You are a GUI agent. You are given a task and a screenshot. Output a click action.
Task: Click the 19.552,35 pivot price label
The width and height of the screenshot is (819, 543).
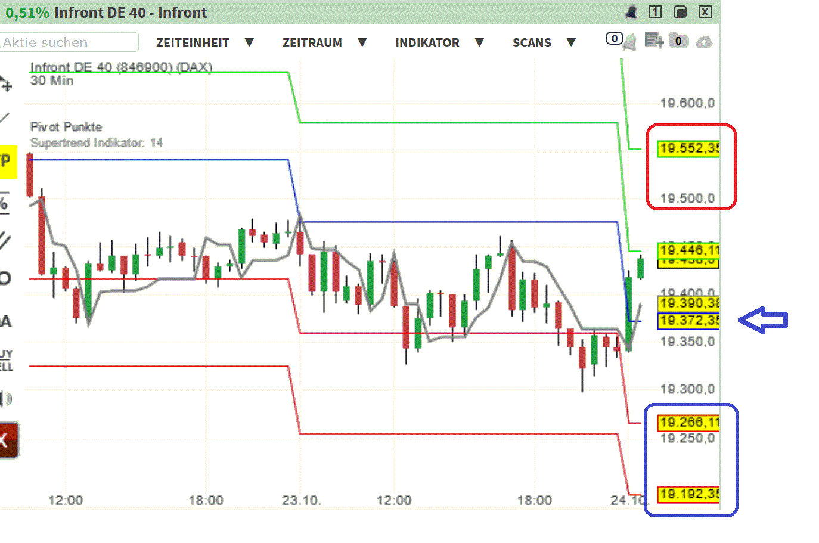click(688, 148)
